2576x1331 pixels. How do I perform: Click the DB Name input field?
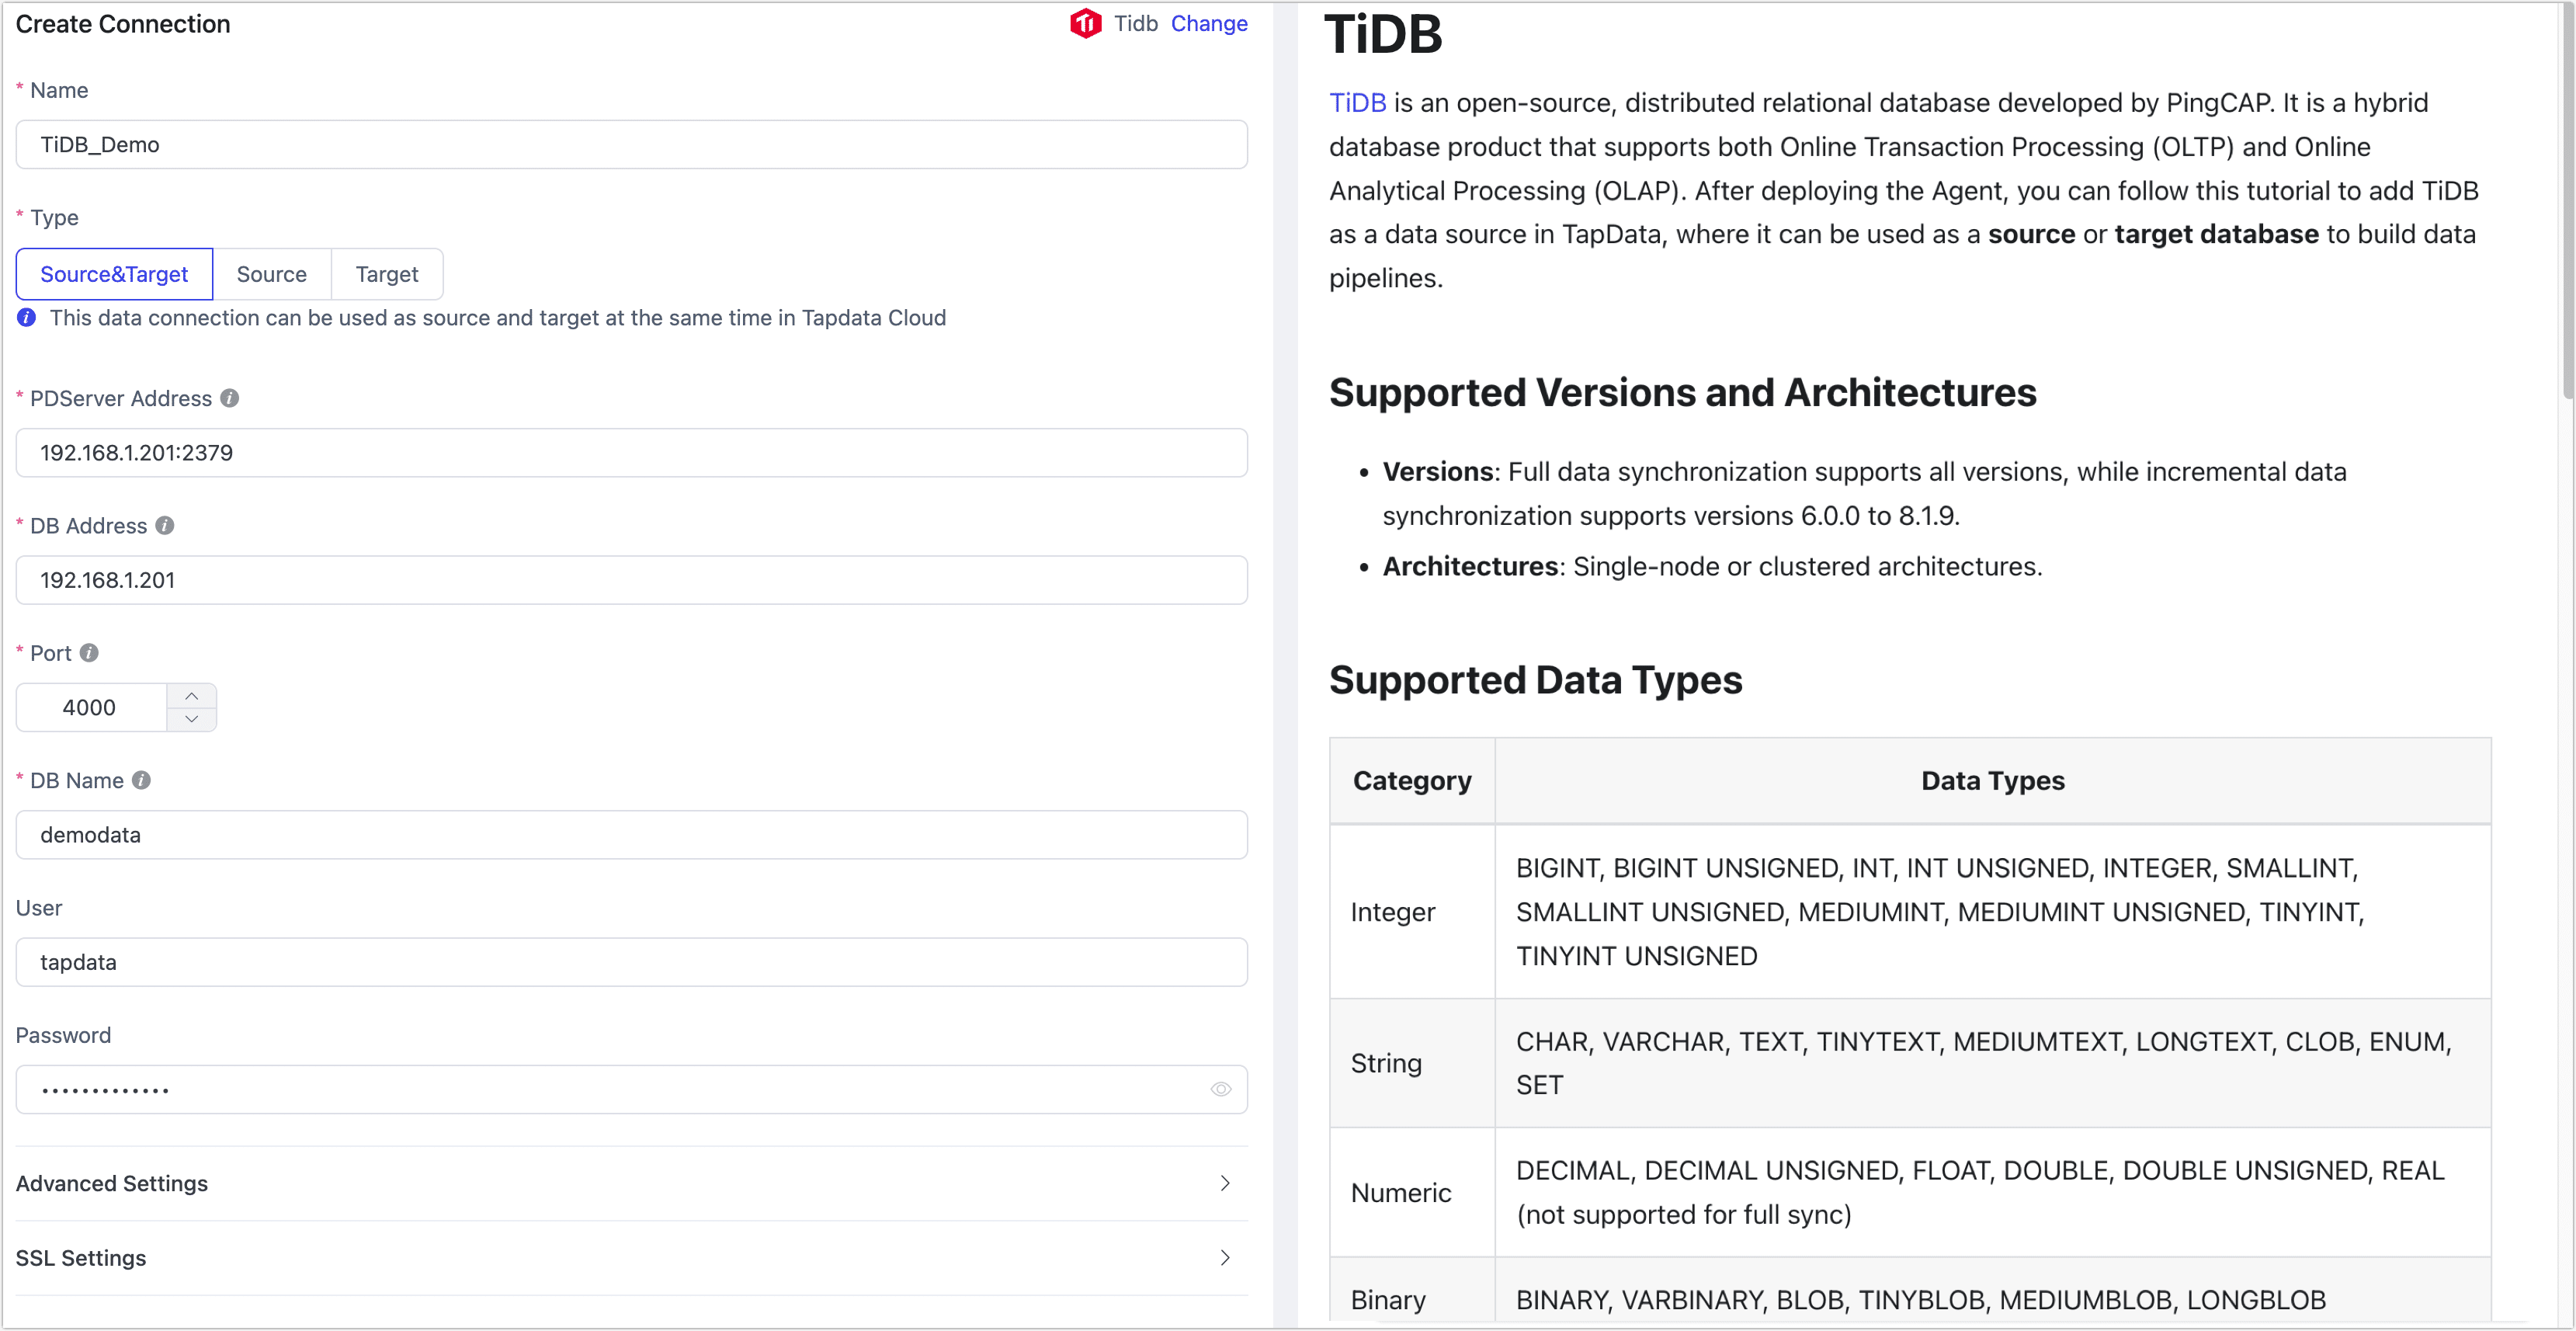(631, 835)
